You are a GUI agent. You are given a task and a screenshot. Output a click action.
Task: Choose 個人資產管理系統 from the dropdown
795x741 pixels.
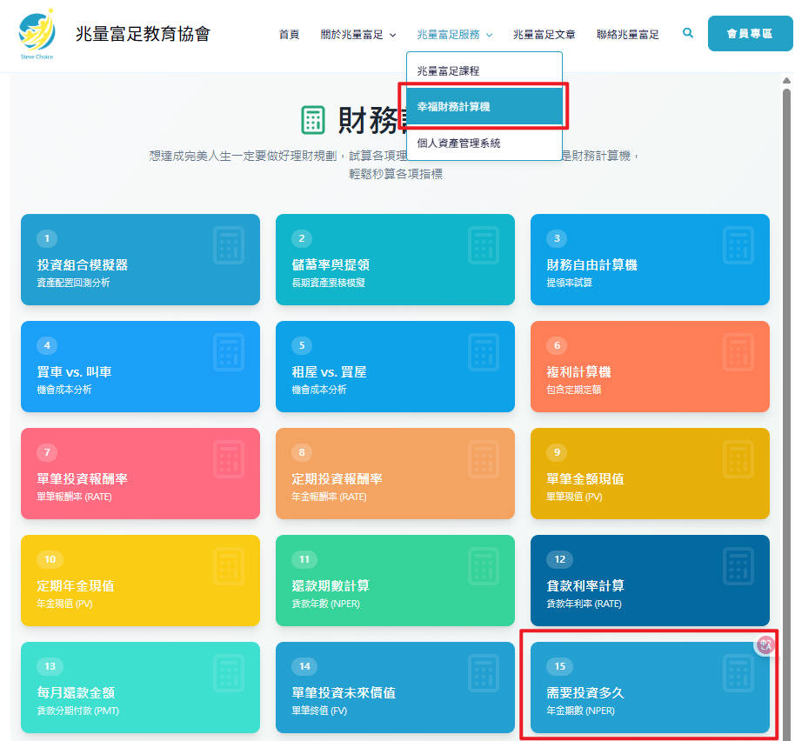point(459,144)
